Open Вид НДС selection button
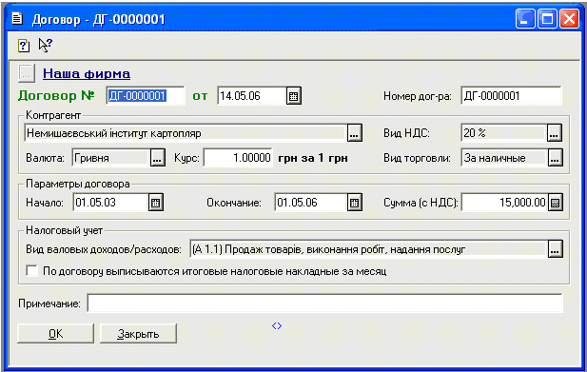 [555, 133]
